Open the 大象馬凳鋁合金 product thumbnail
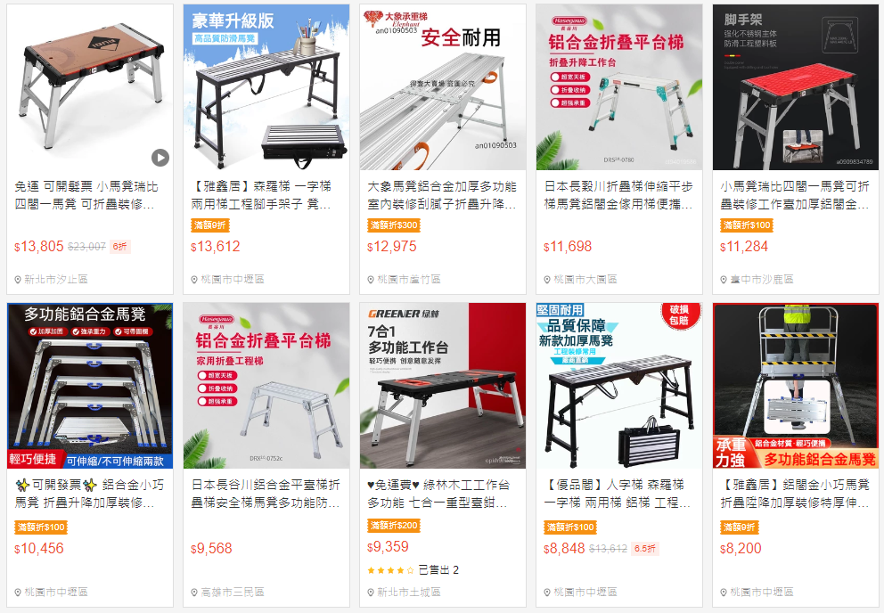 pyautogui.click(x=443, y=87)
